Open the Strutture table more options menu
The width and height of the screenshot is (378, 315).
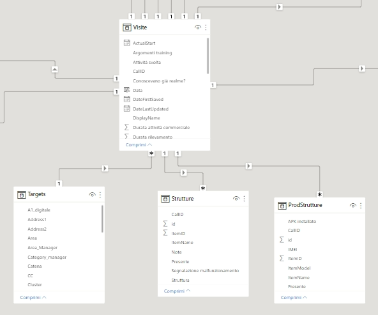click(244, 199)
